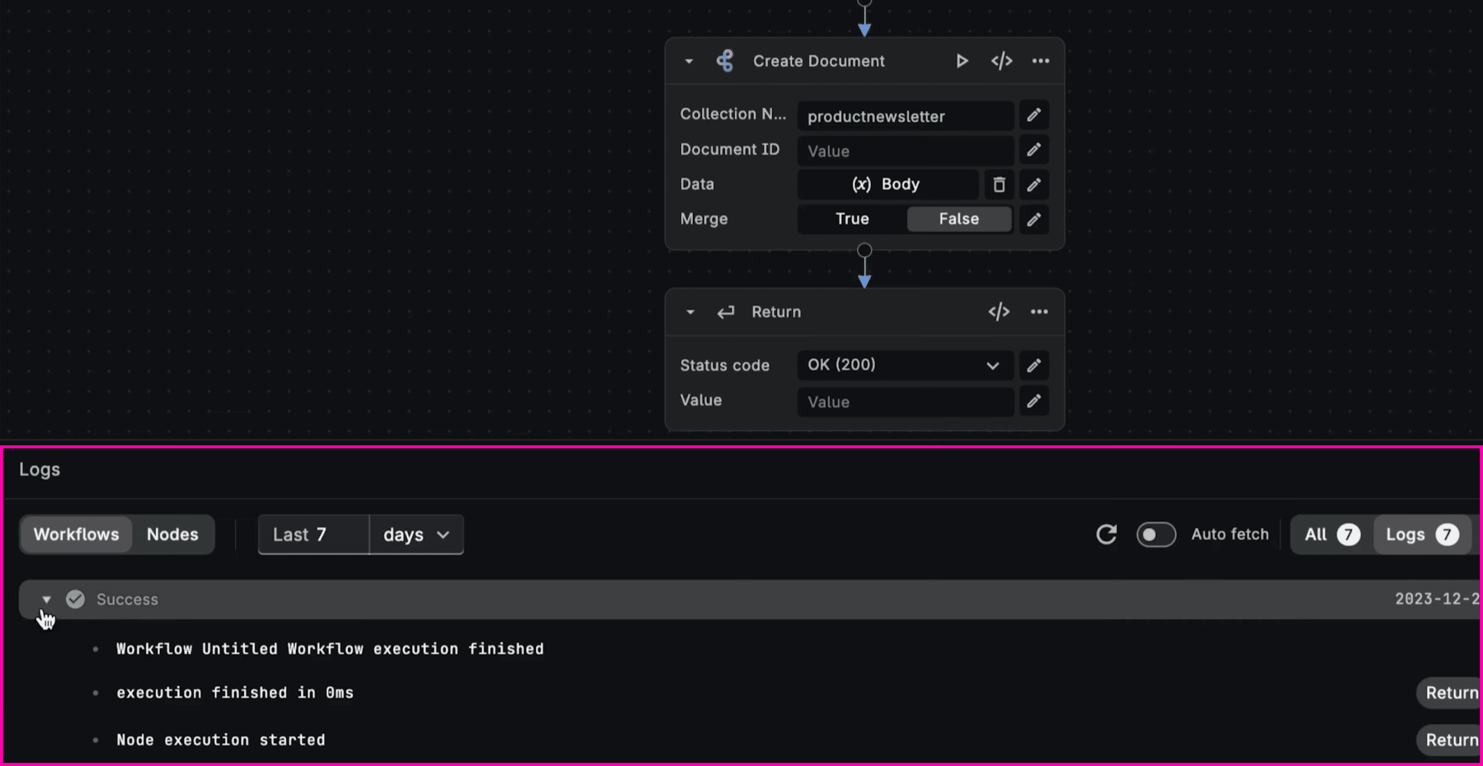
Task: Open the Status code dropdown
Action: coord(992,365)
